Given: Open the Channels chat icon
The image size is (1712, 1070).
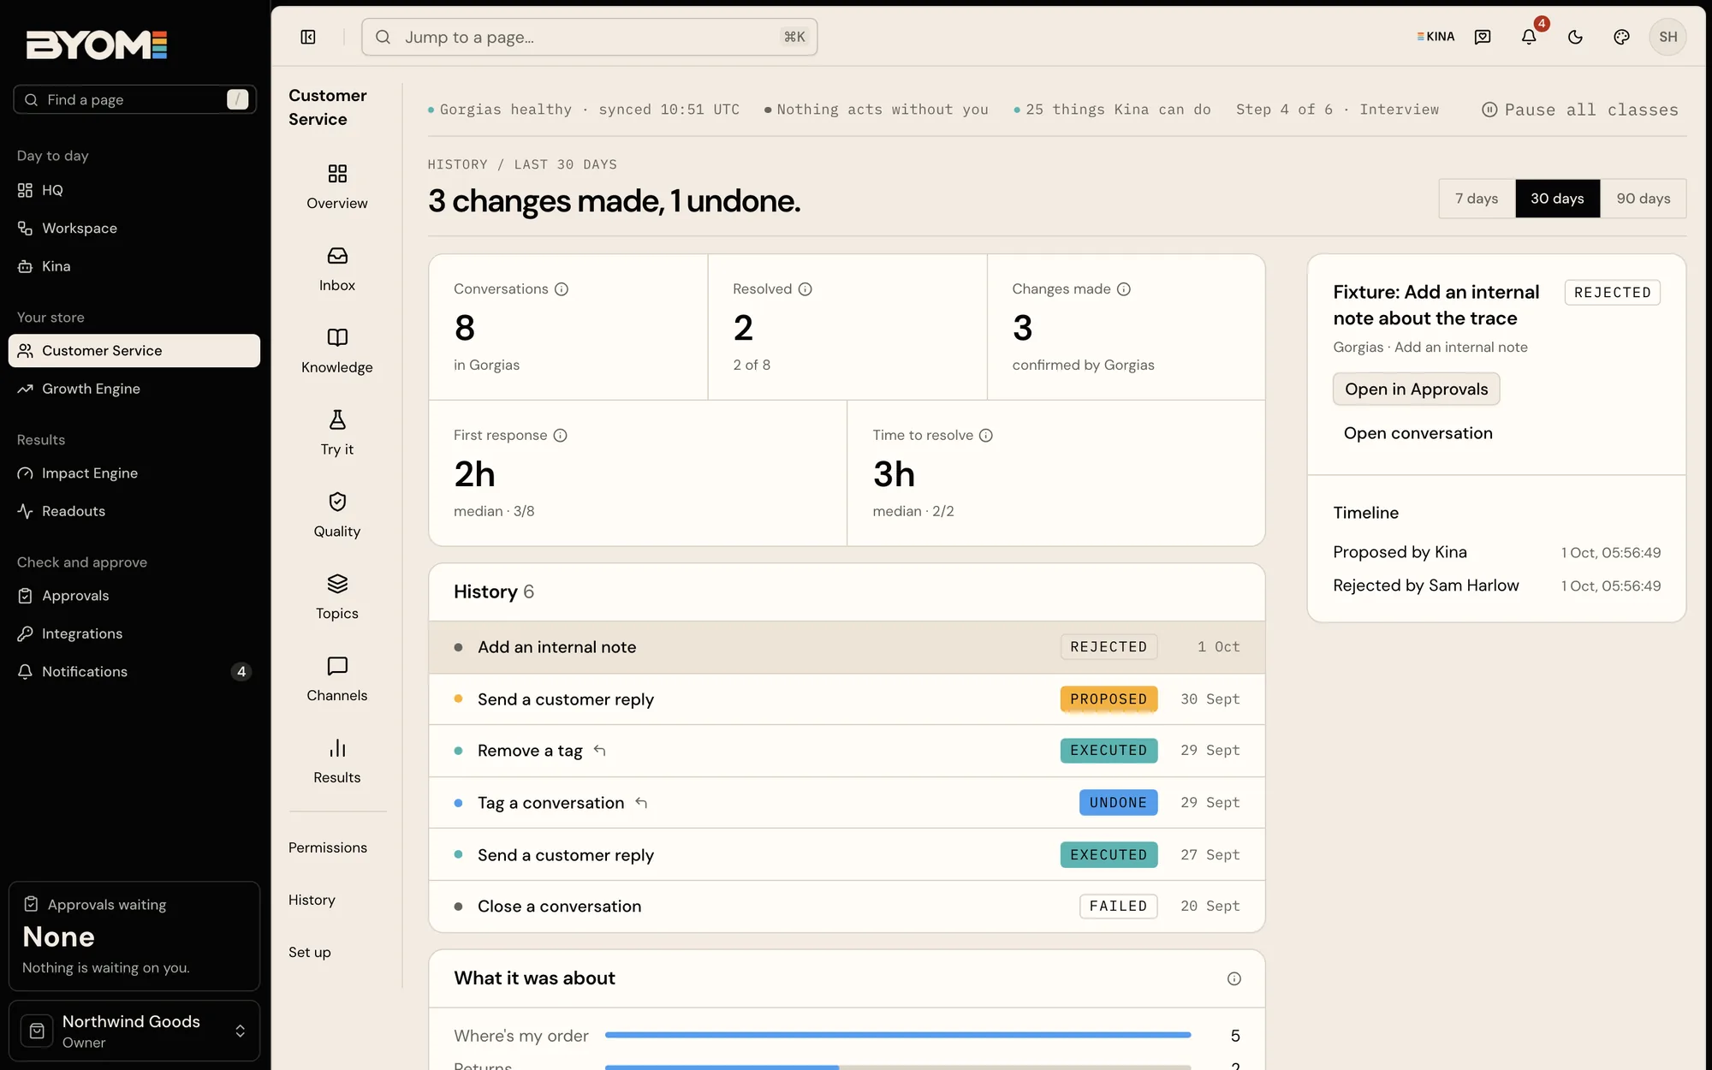Looking at the screenshot, I should click(x=337, y=666).
